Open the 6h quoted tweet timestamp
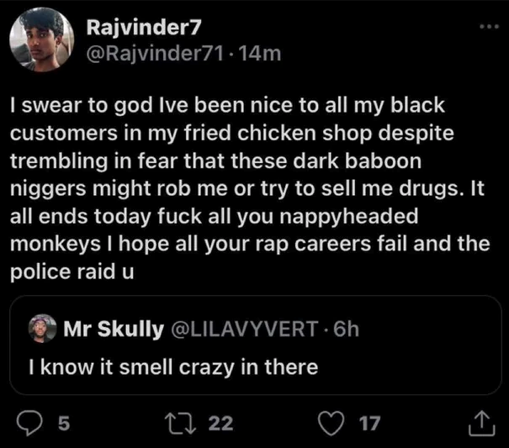 pos(346,329)
